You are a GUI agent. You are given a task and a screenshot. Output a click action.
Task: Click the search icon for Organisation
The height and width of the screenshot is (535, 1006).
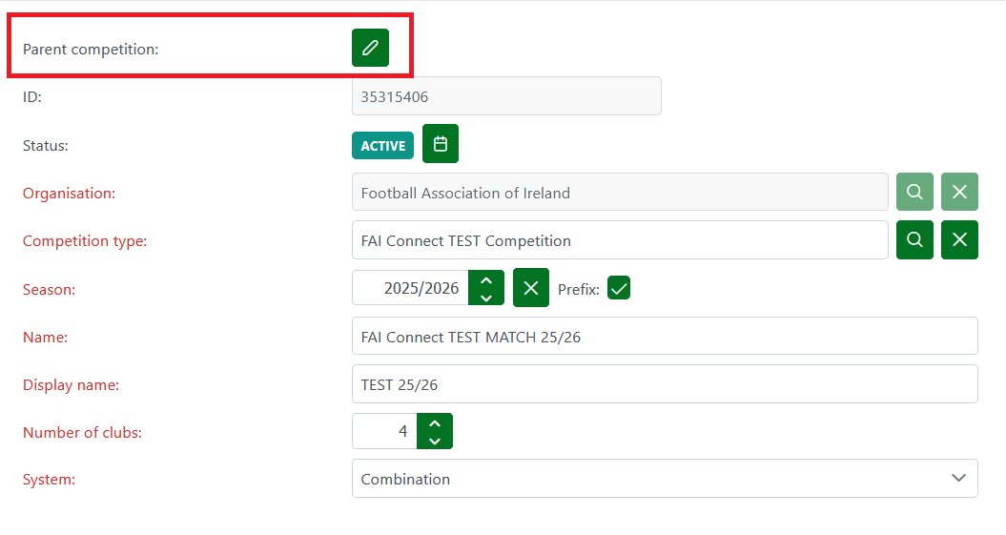tap(914, 192)
